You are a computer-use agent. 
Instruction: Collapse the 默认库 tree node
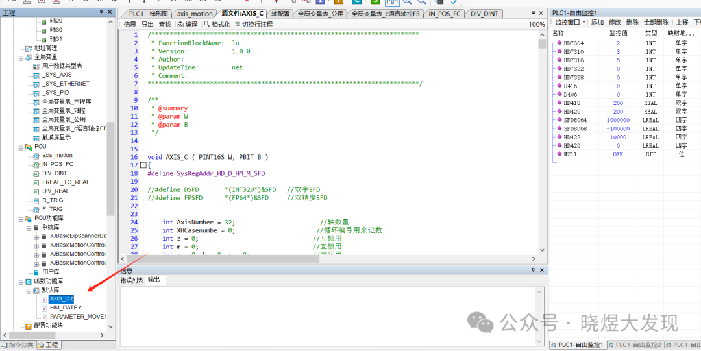pyautogui.click(x=29, y=290)
